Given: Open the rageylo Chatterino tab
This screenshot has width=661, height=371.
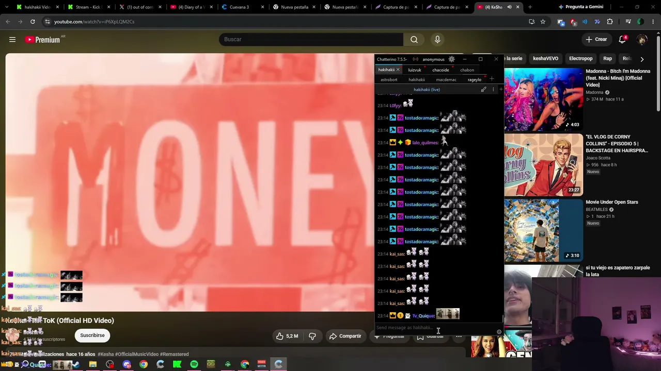Looking at the screenshot, I should (x=475, y=80).
